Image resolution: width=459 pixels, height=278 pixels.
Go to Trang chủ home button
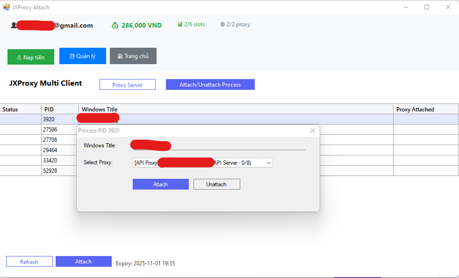[x=133, y=56]
